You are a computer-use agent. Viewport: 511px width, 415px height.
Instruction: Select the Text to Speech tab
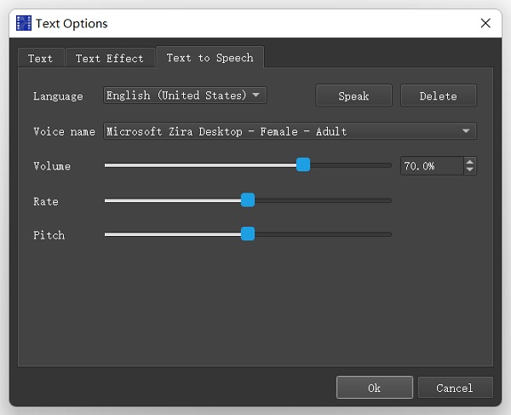(x=210, y=57)
